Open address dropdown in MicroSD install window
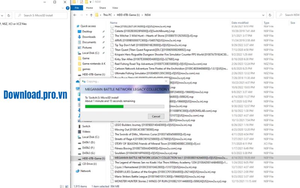Viewport: 300px width, 188px height. (x=2, y=15)
